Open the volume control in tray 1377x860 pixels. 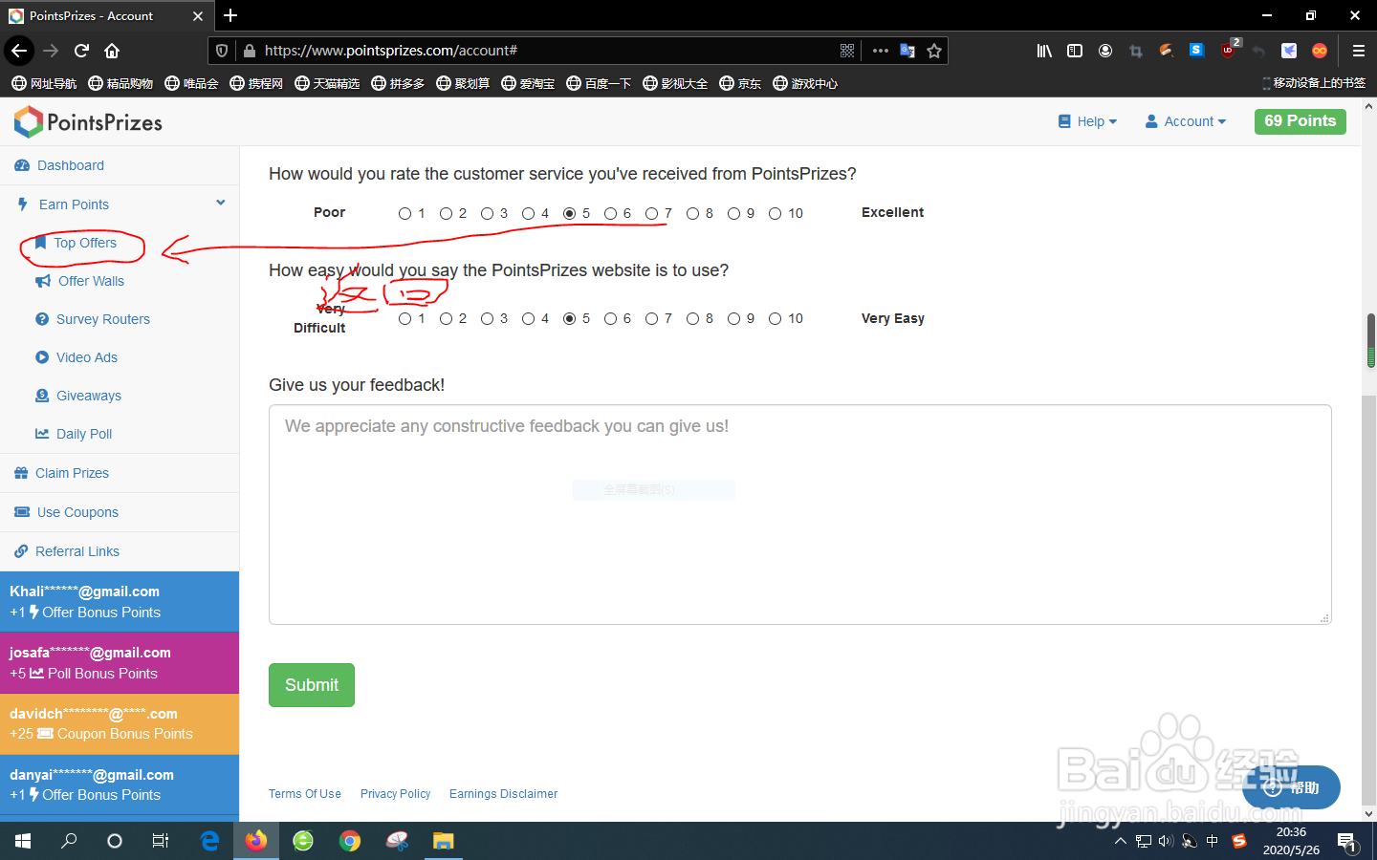pos(1166,841)
